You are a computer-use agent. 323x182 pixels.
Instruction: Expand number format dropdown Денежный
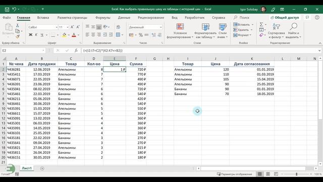(160, 27)
